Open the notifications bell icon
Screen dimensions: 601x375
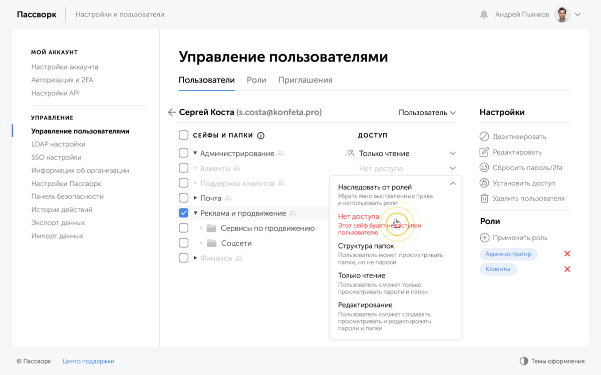click(x=484, y=14)
